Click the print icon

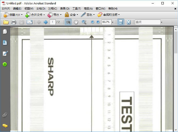coord(14,22)
